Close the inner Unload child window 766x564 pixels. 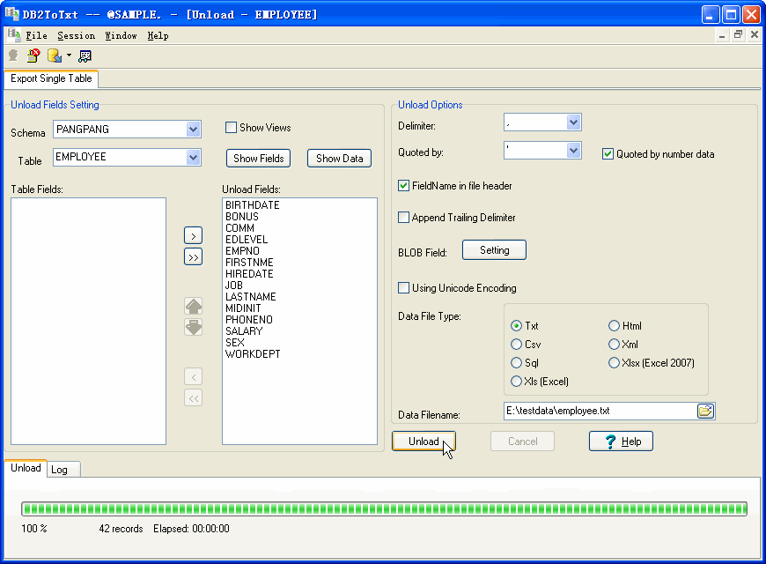pyautogui.click(x=755, y=34)
